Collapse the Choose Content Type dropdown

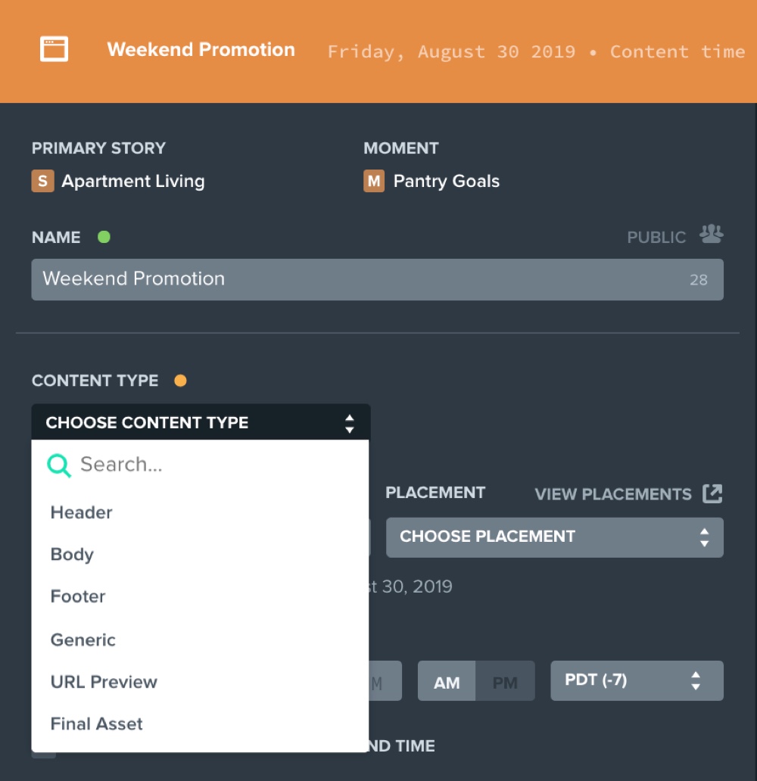[201, 422]
